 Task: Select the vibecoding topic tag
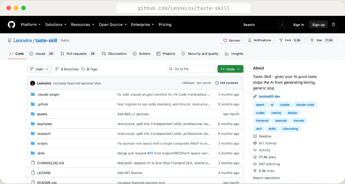pyautogui.click(x=290, y=129)
